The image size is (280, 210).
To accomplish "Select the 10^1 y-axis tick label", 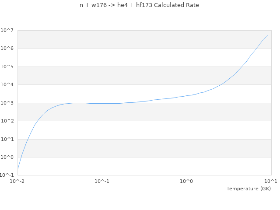I will [8, 140].
